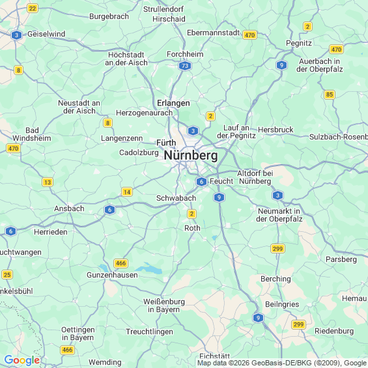
Task: Click the B466 shield north of Gunzenhausen
Action: click(x=121, y=263)
